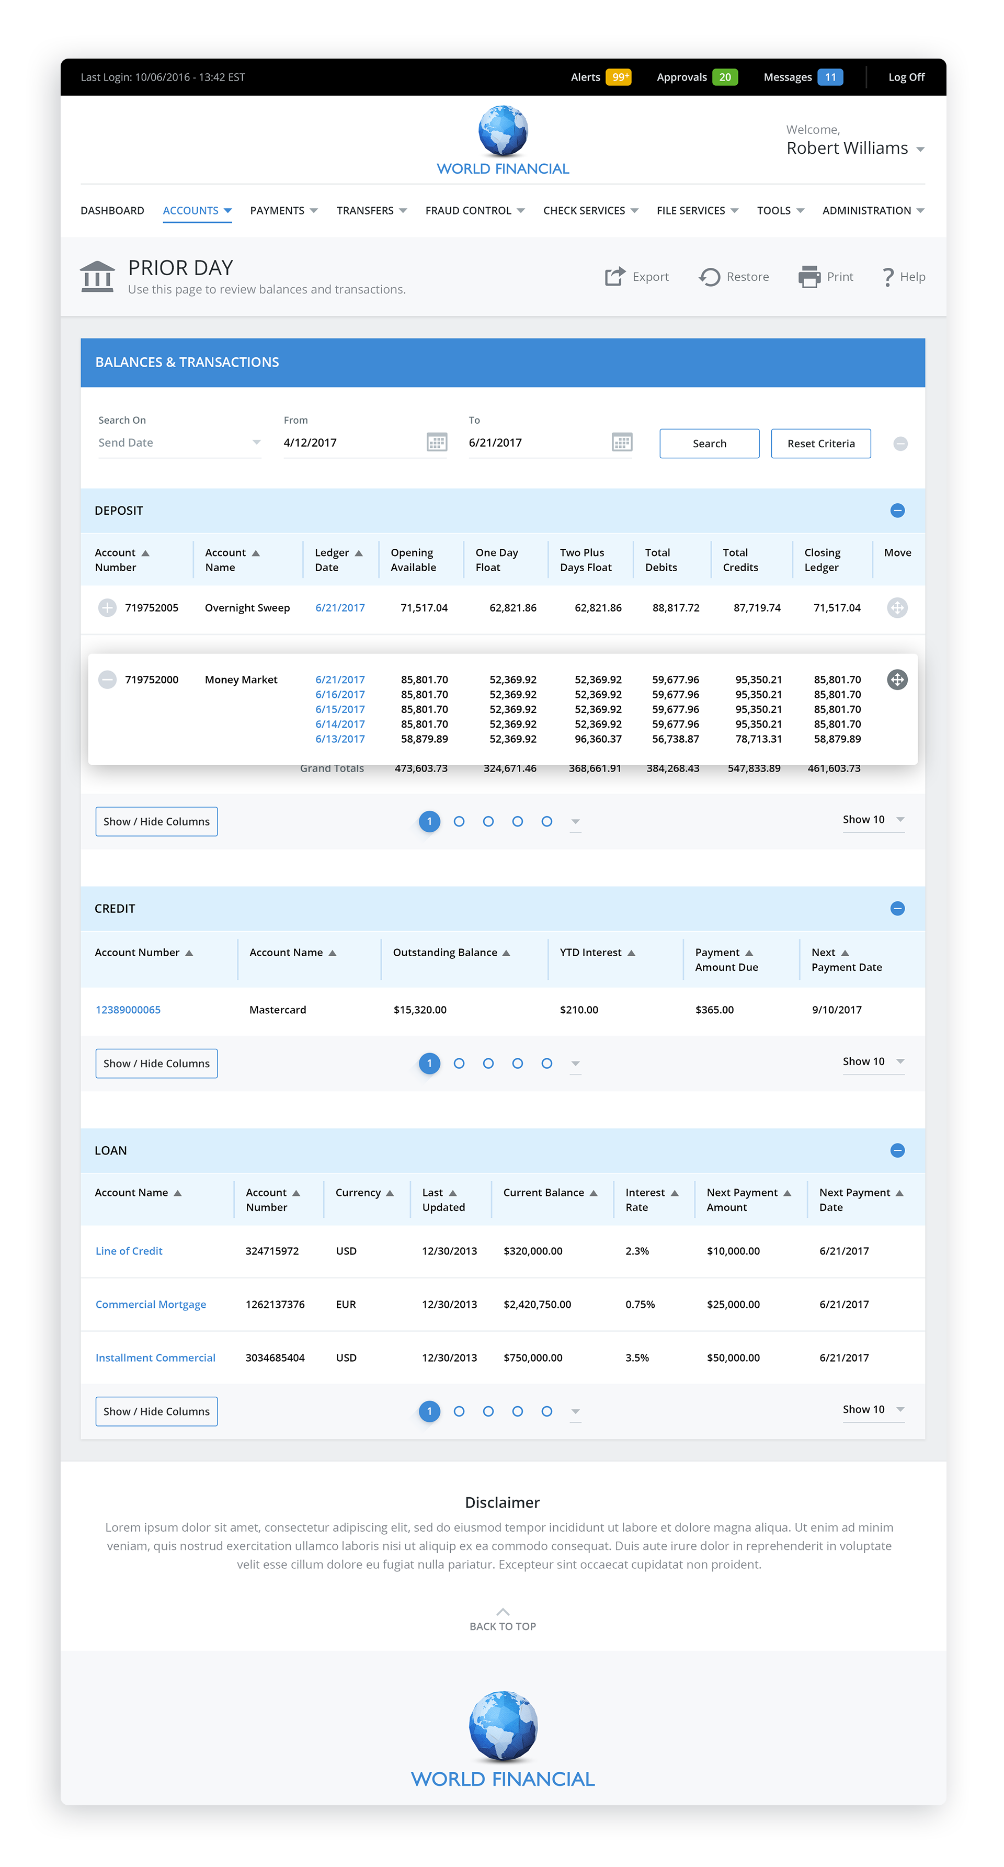Click move handle for Money Market
Screen dimensions: 1004x1867
click(897, 679)
